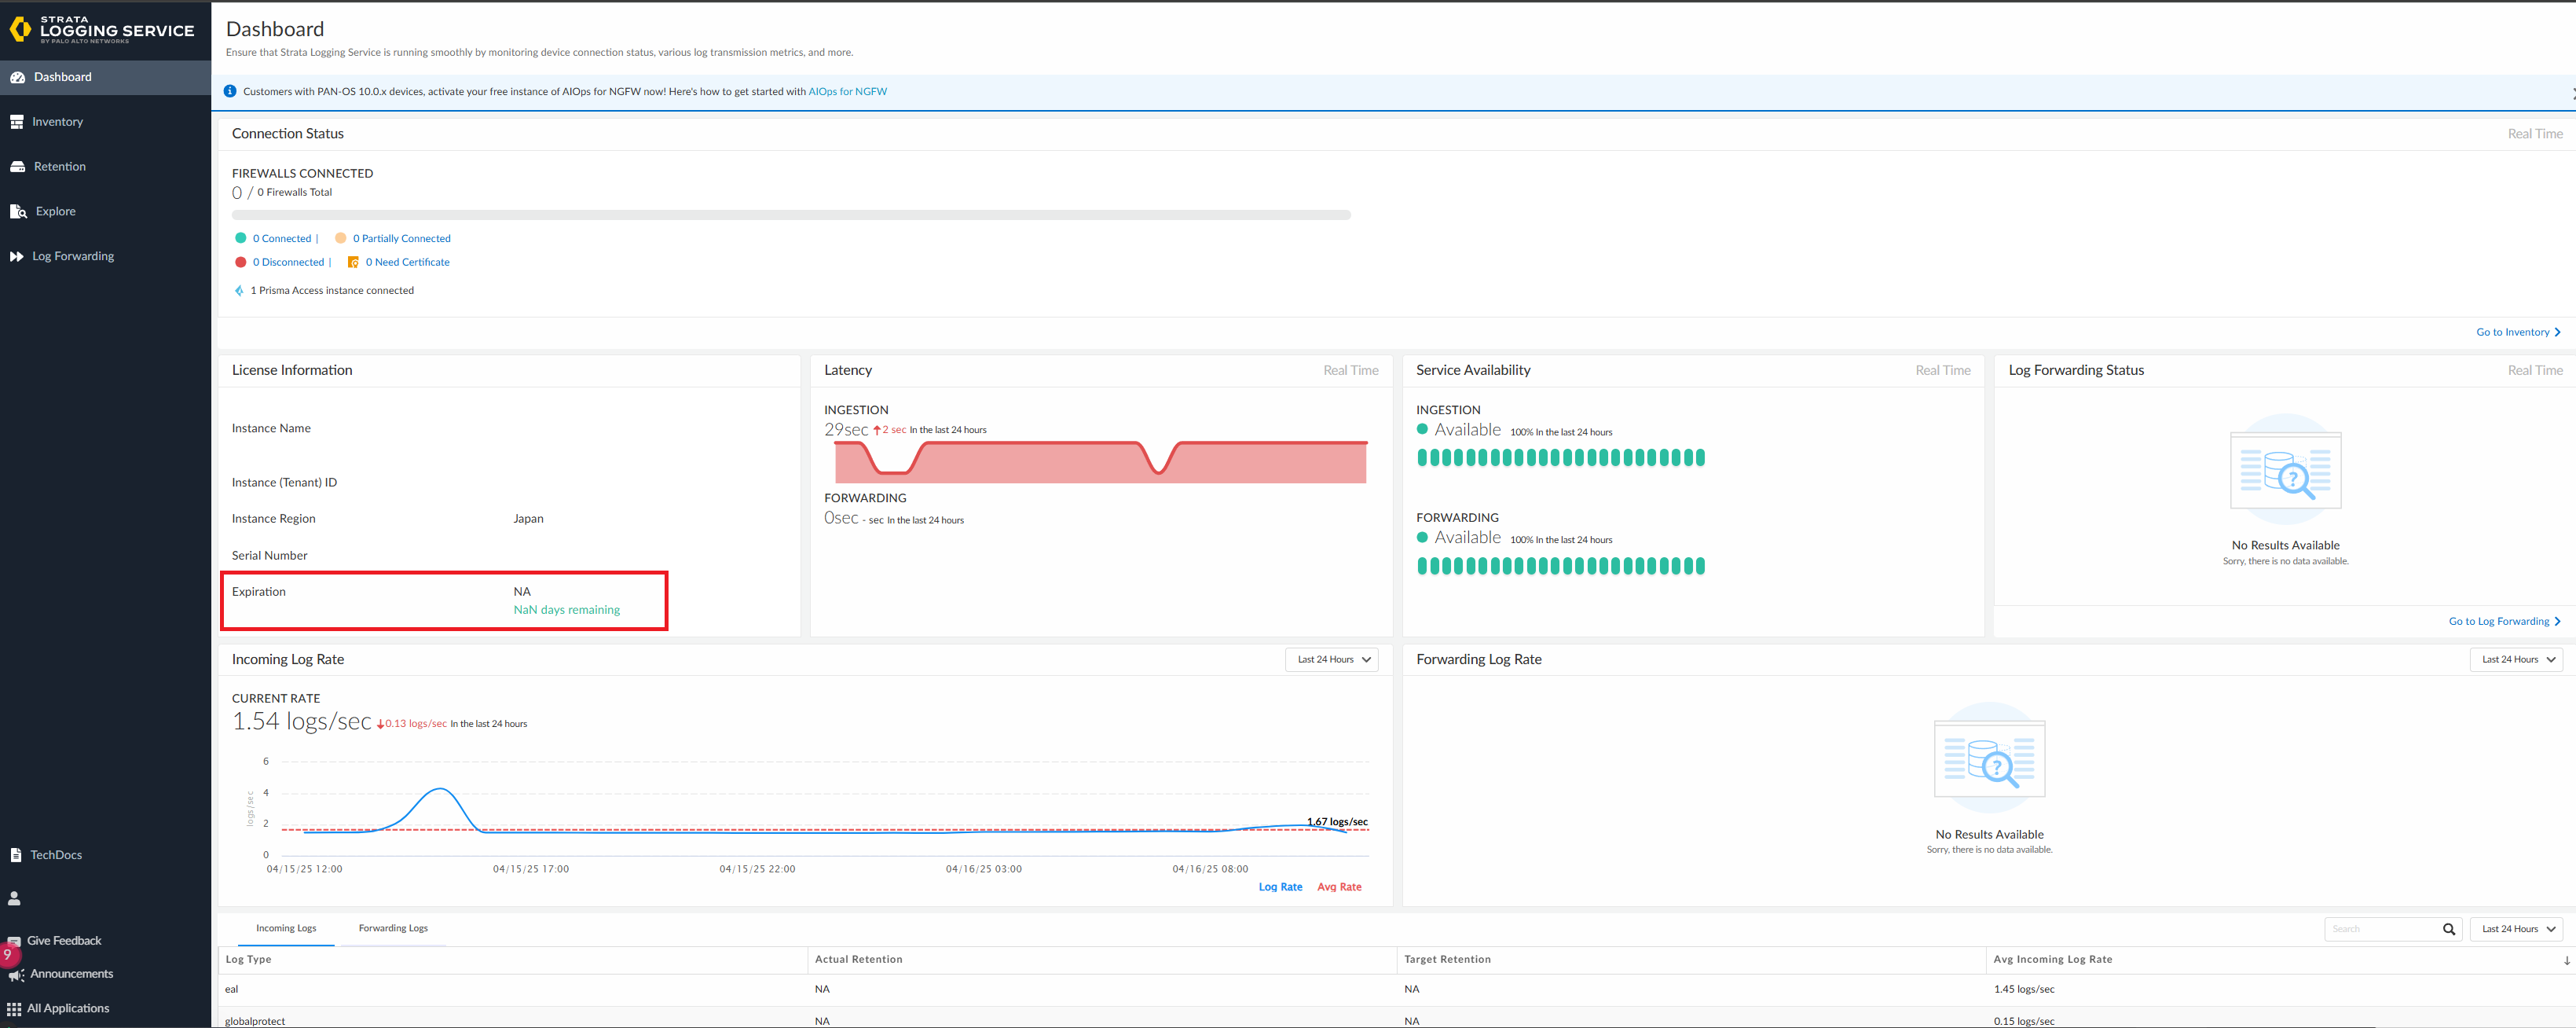This screenshot has width=2576, height=1028.
Task: Click the Retention storage icon
Action: click(x=17, y=167)
